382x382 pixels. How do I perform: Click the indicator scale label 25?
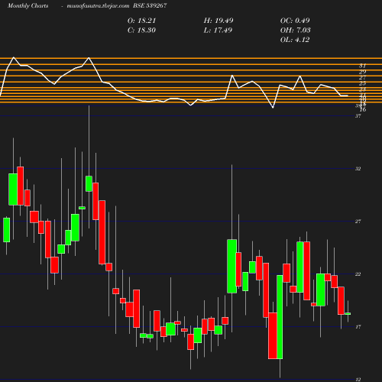[x=363, y=83]
